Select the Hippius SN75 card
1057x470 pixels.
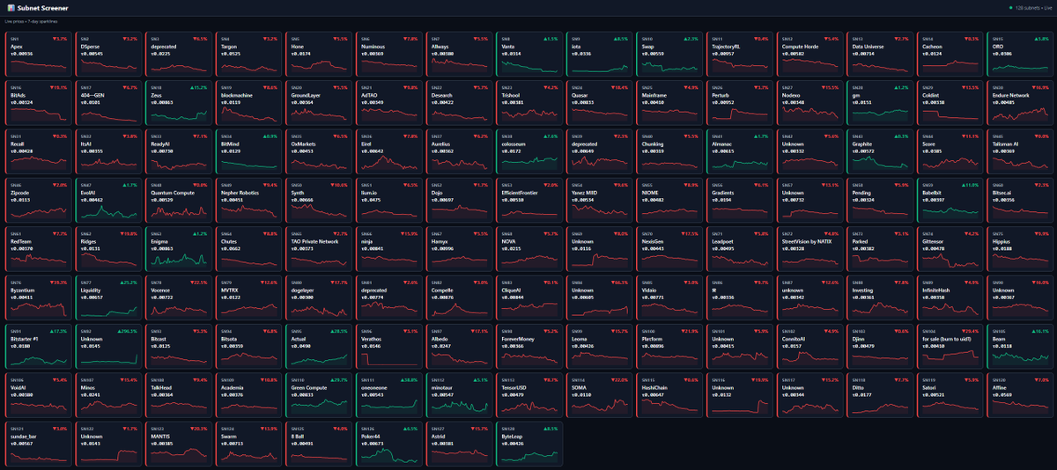pyautogui.click(x=1019, y=250)
